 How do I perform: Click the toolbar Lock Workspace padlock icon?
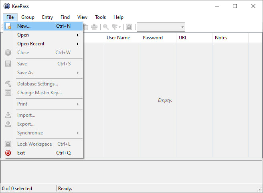129,27
